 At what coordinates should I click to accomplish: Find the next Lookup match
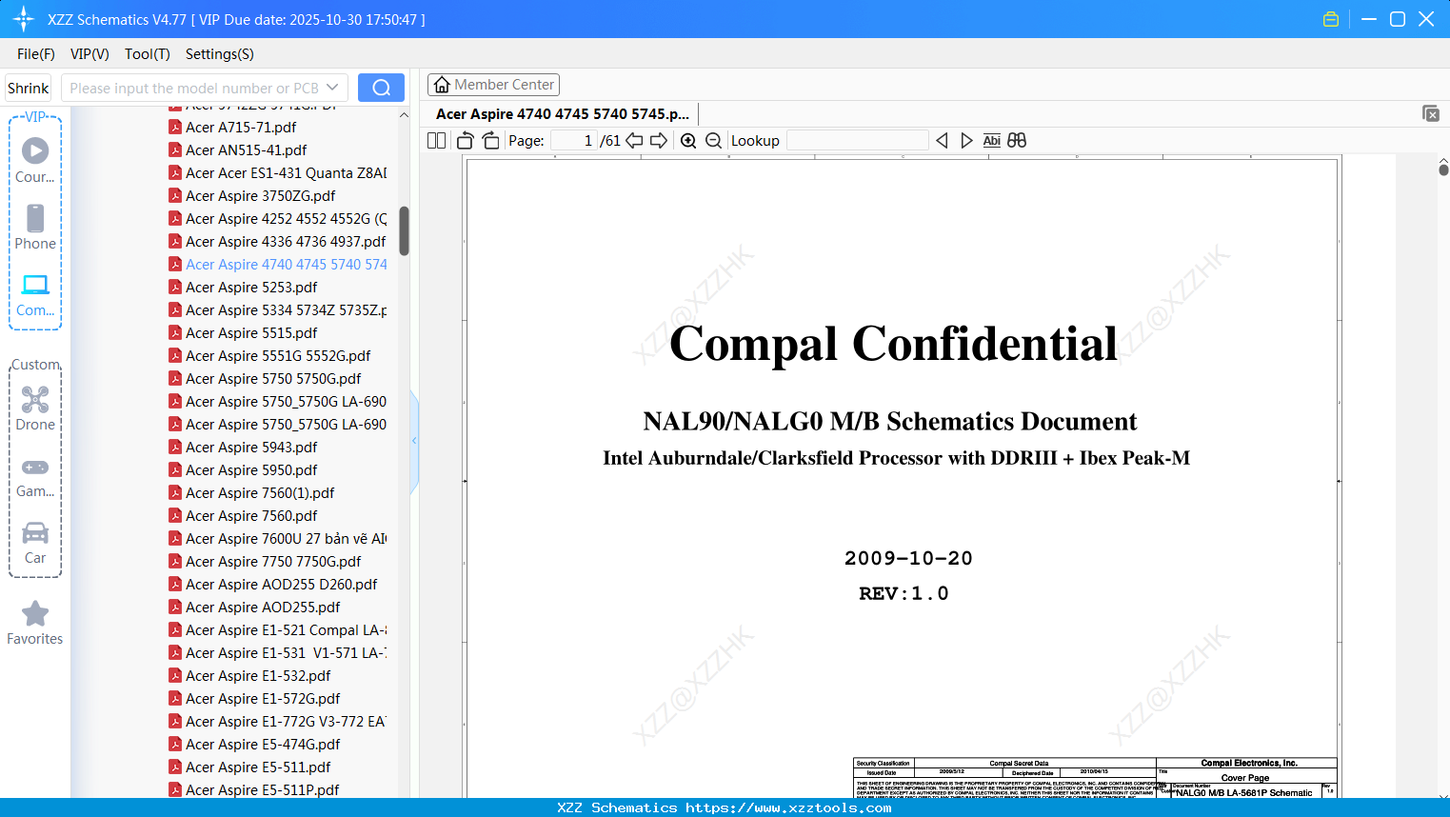966,141
